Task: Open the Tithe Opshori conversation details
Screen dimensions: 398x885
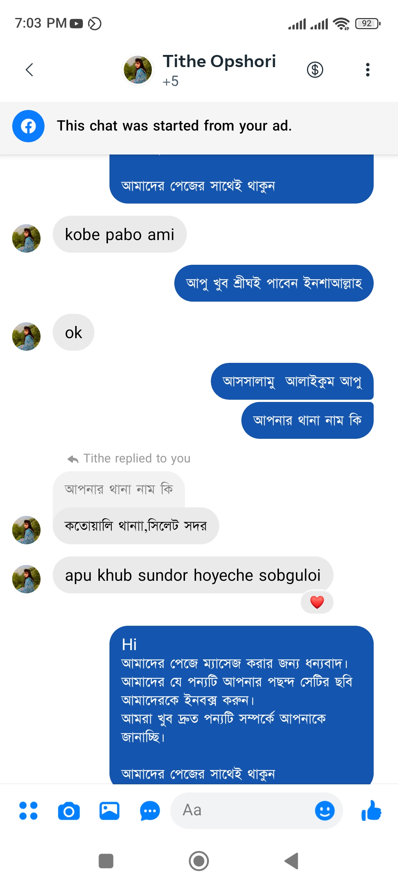Action: pyautogui.click(x=219, y=62)
